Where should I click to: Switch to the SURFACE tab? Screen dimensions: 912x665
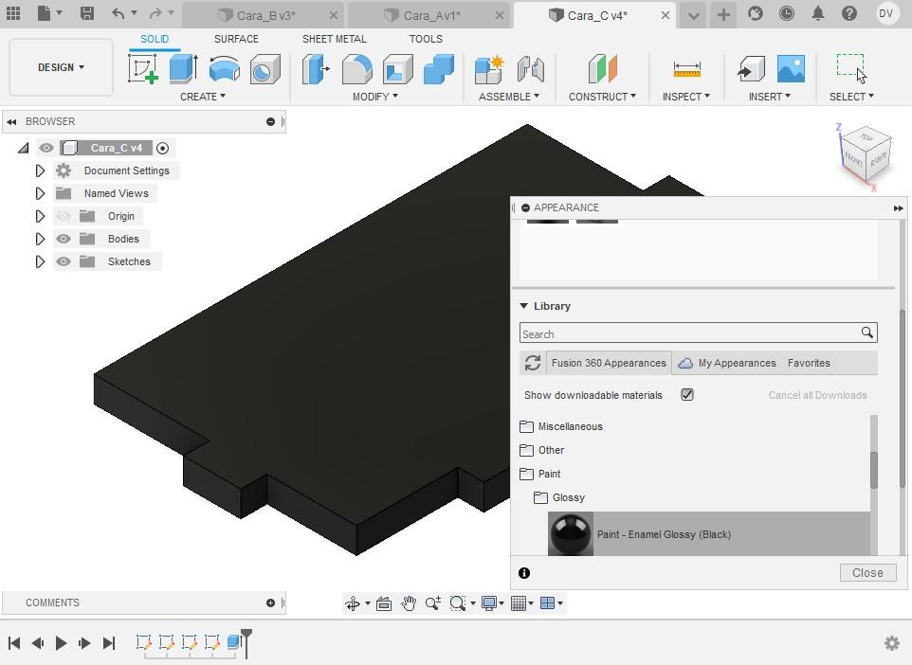[236, 39]
